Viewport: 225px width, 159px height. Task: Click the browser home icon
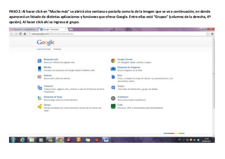25,34
